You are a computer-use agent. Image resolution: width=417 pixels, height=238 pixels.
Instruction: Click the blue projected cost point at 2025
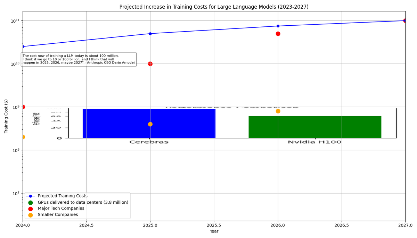point(150,34)
